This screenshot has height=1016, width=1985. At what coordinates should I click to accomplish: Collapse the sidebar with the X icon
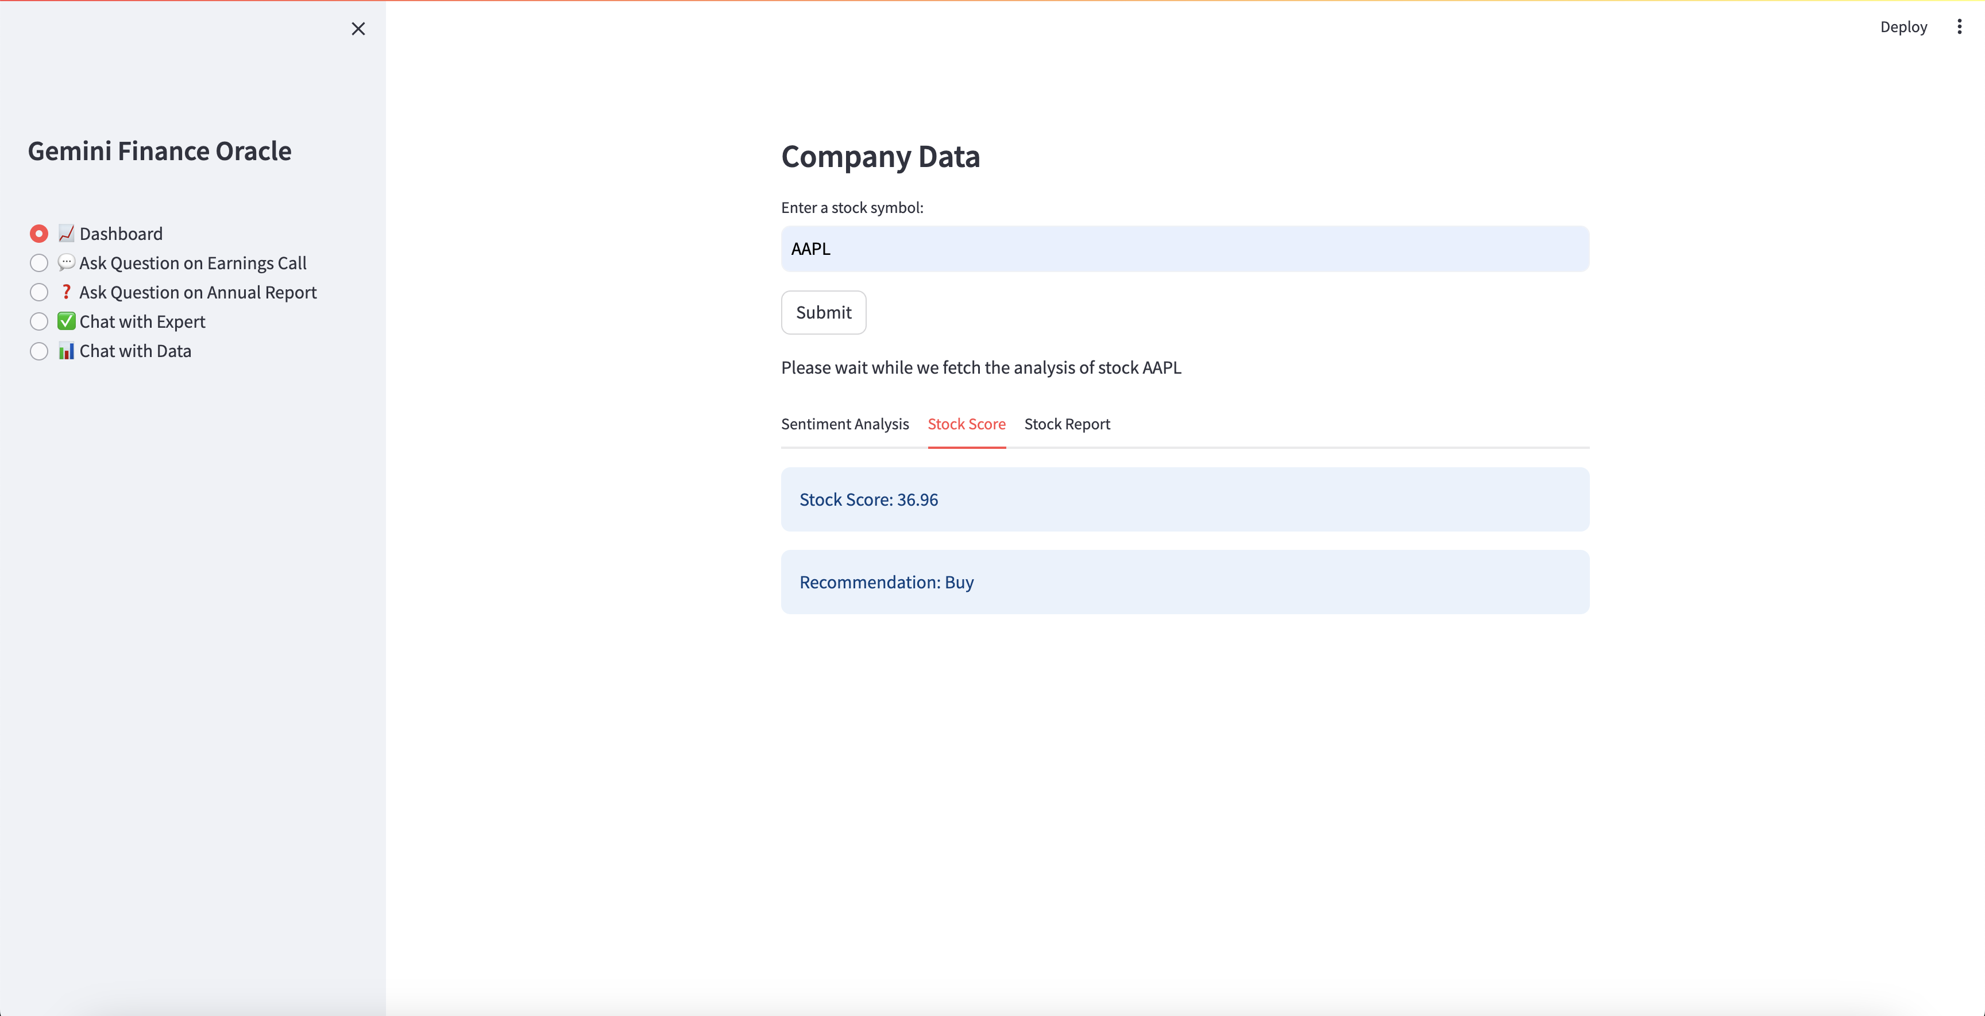[358, 29]
